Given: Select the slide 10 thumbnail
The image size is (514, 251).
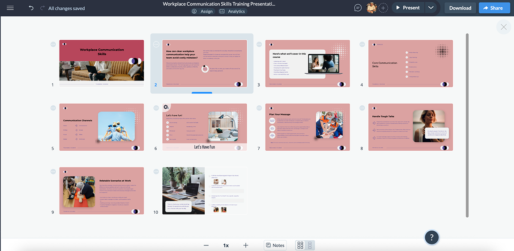Looking at the screenshot, I should point(204,191).
